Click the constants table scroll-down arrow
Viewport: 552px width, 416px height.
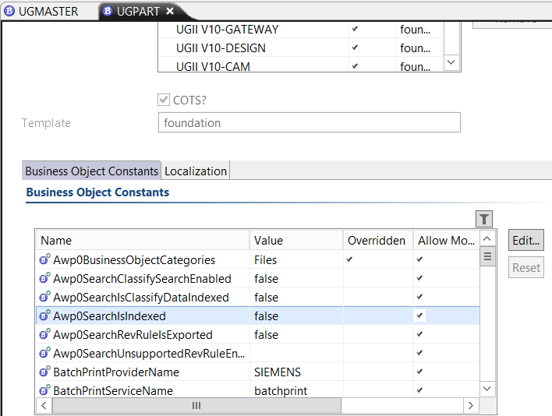[x=487, y=388]
